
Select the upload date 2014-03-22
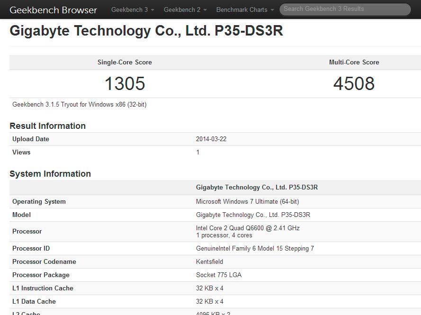(x=211, y=139)
